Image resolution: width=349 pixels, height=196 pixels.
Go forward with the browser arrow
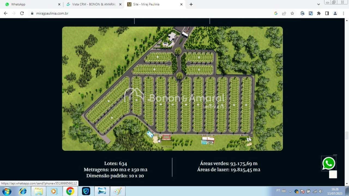[14, 13]
